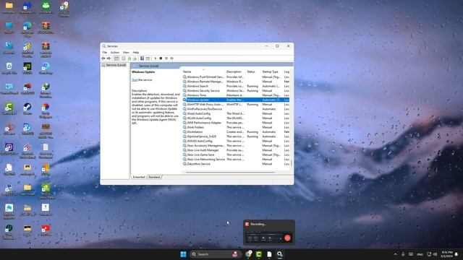This screenshot has width=463, height=260.
Task: Select the WLAN AutoConfig service row
Action: [236, 118]
